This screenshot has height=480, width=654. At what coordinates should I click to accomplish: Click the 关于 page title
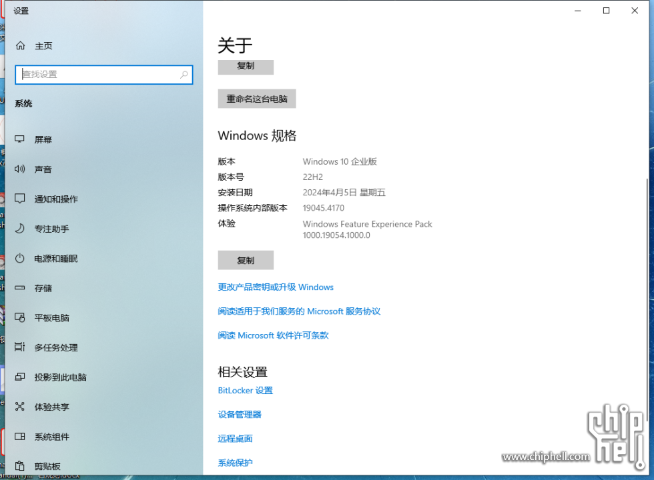(235, 45)
